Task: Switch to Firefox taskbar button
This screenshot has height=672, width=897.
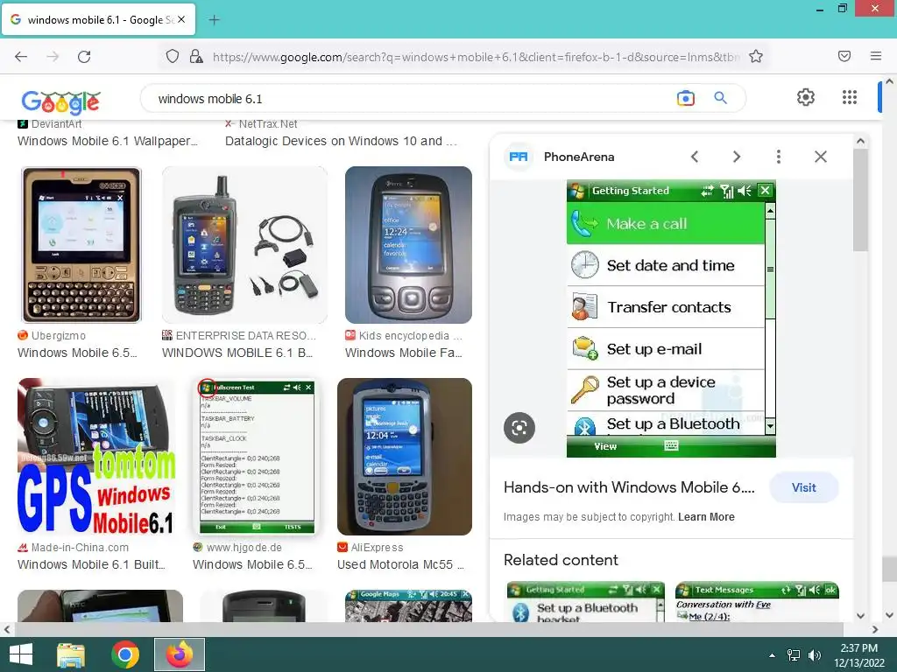Action: tap(180, 654)
